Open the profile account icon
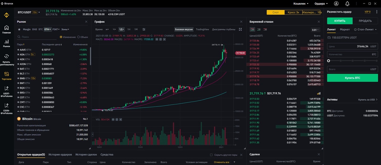381x165 pixels. (336, 3)
